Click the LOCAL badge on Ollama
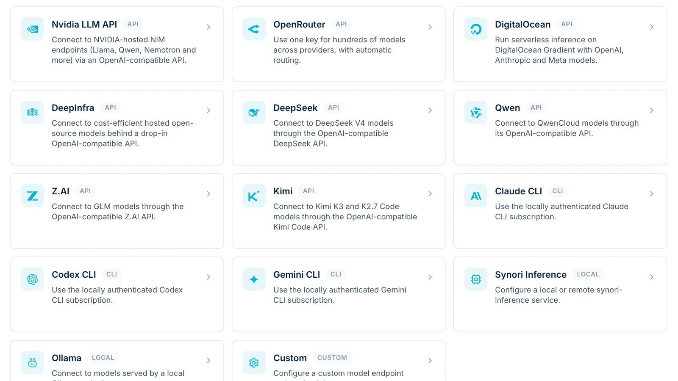The width and height of the screenshot is (678, 381). [x=103, y=358]
